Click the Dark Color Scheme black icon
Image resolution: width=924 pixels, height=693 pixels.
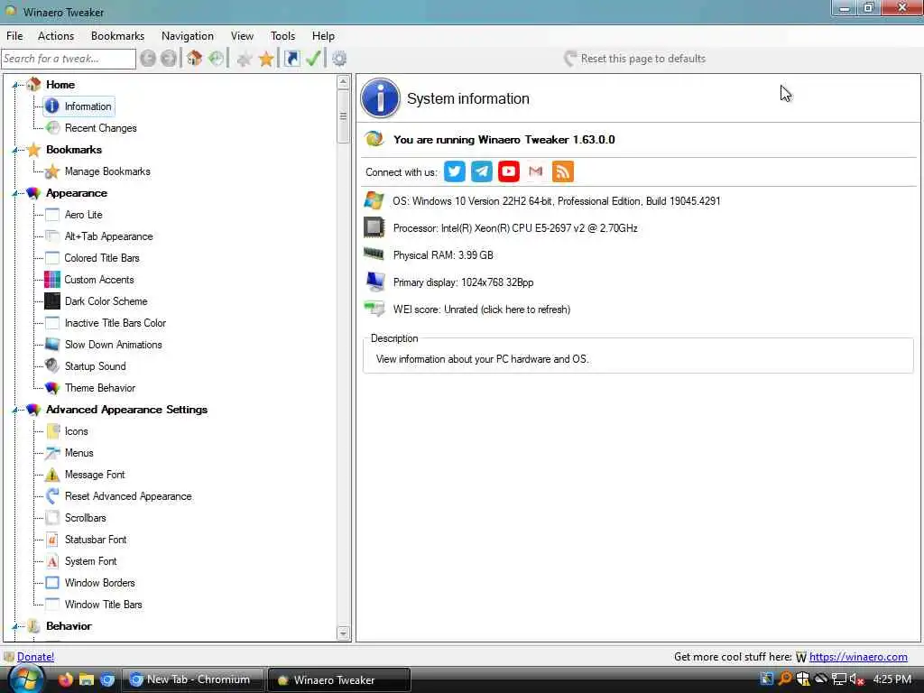pyautogui.click(x=52, y=301)
